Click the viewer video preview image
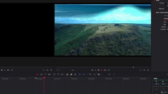The width and height of the screenshot is (168, 94). (x=103, y=30)
